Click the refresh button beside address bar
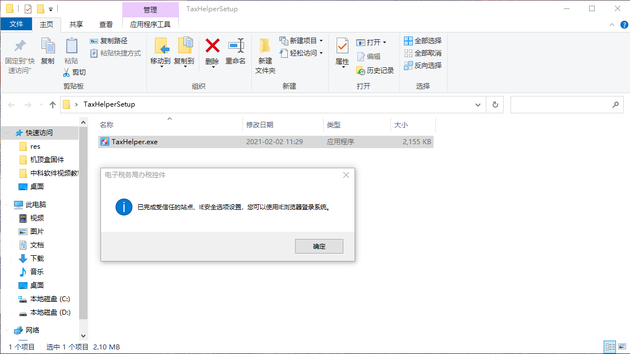The image size is (630, 354). (x=495, y=104)
